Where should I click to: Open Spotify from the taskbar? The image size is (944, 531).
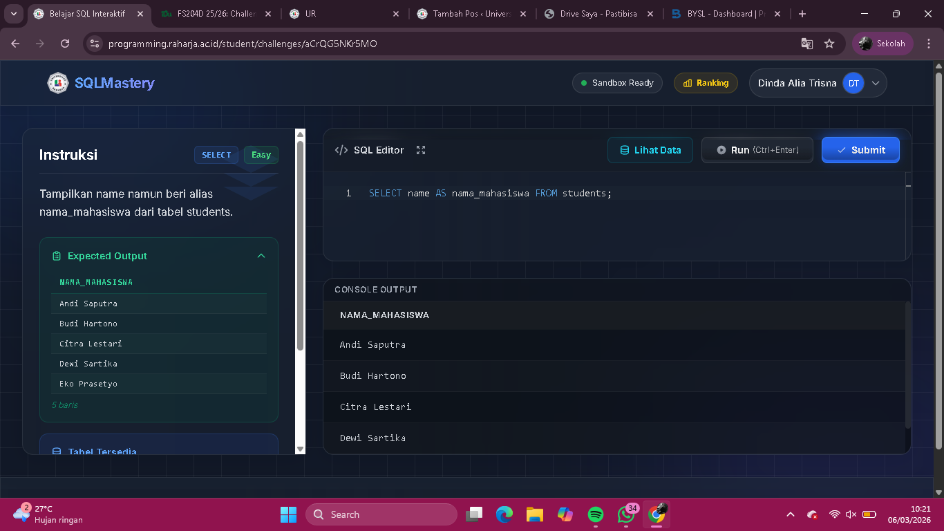coord(596,514)
